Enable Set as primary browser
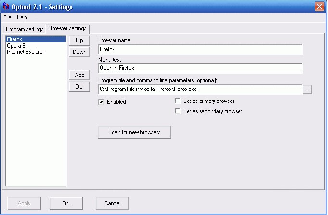Screen dimensions: 328x215 (177, 101)
